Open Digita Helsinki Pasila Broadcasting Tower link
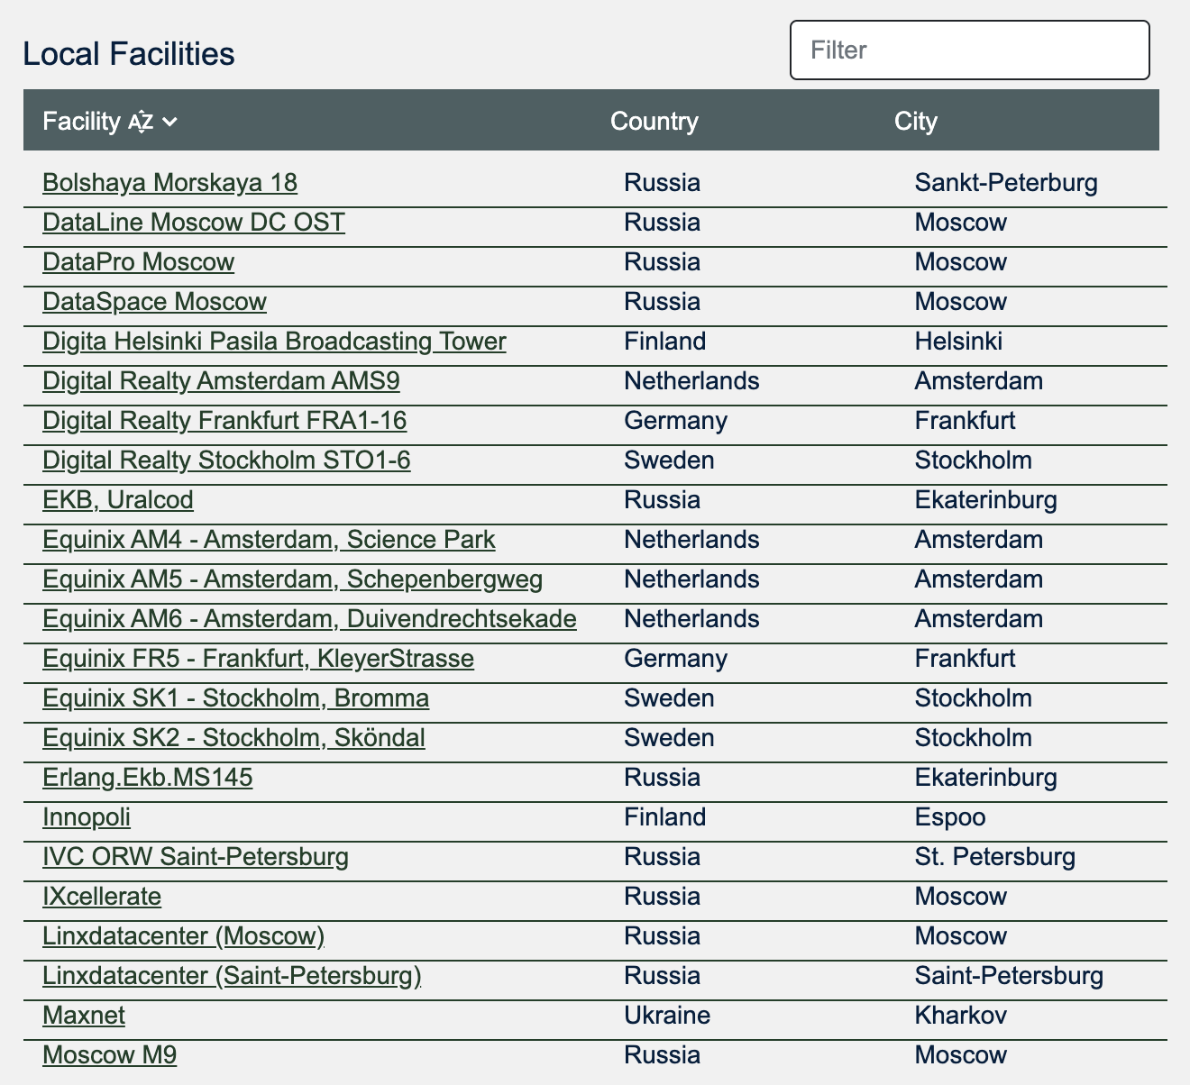 274,342
